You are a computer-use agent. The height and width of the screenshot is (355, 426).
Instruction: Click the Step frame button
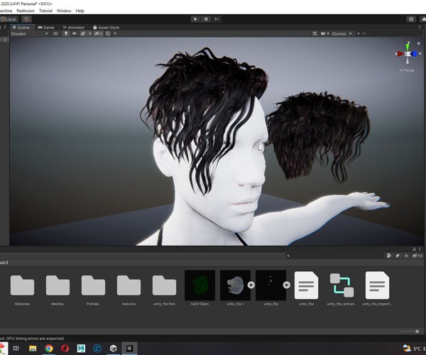(217, 19)
